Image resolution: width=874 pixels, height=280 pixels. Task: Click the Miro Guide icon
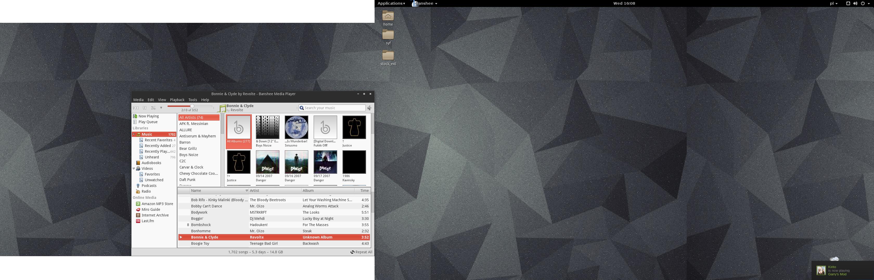tap(138, 210)
